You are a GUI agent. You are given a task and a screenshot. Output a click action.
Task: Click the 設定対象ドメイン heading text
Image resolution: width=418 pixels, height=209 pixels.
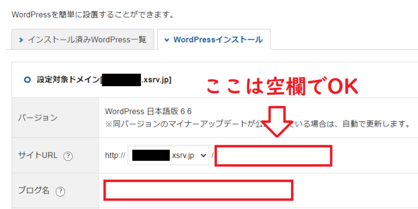tap(103, 80)
